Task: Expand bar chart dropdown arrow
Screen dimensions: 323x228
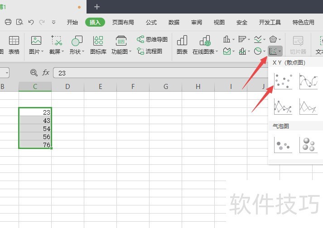Action: [249, 39]
